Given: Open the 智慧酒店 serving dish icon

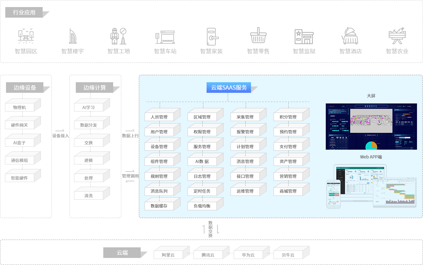Looking at the screenshot, I should [350, 36].
